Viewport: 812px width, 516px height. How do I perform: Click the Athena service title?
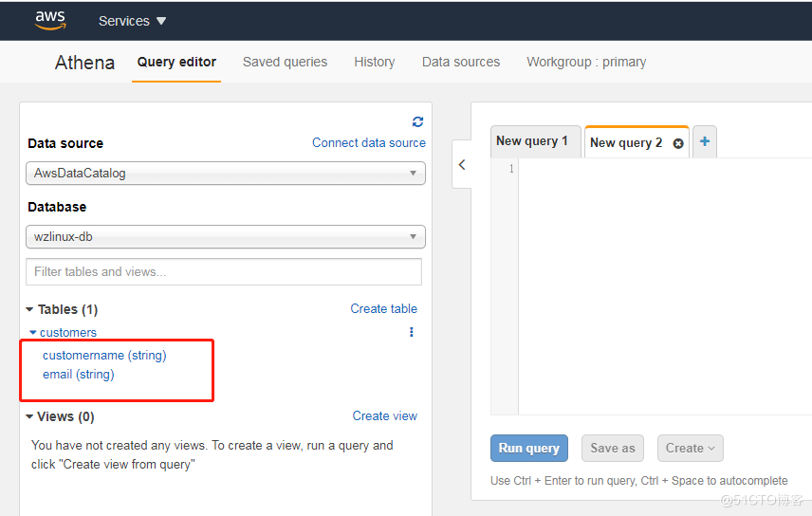pyautogui.click(x=85, y=63)
